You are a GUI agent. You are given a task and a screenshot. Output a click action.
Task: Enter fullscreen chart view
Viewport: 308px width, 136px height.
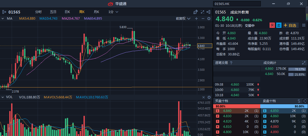(x=203, y=12)
